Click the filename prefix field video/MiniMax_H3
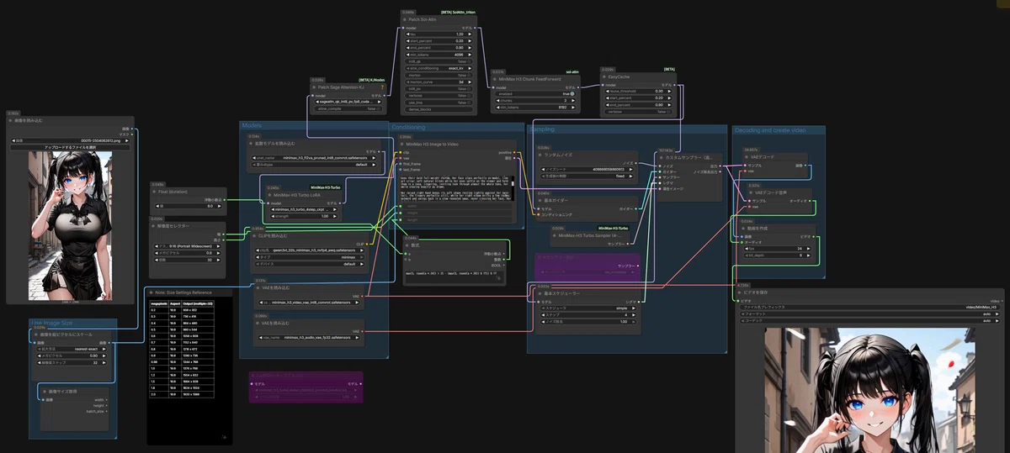1010x453 pixels. [871, 308]
